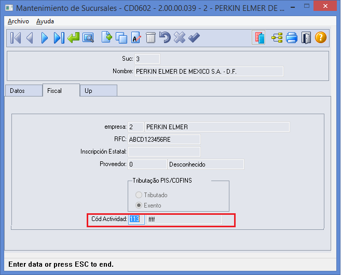Switch to the Up tab
The width and height of the screenshot is (341, 275).
[x=99, y=91]
